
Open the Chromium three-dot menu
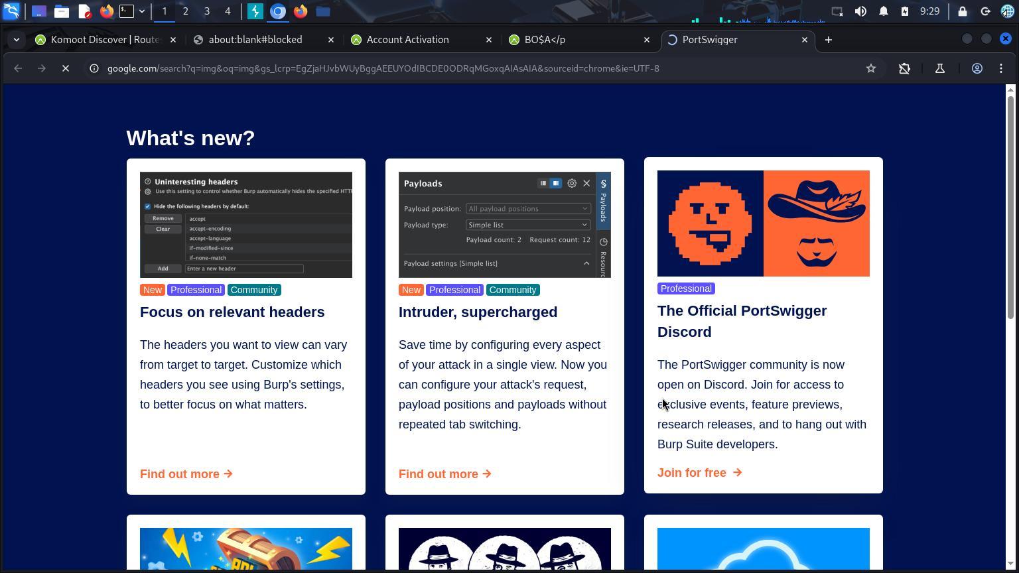pyautogui.click(x=1001, y=68)
